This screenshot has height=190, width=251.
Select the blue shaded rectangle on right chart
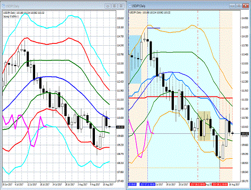(135, 59)
